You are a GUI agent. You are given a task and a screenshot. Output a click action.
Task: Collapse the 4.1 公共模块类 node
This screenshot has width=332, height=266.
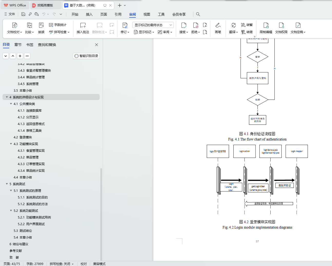pos(11,104)
